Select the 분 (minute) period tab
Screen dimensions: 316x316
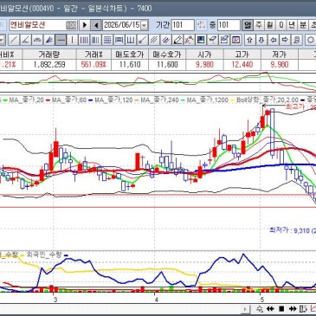click(303, 25)
